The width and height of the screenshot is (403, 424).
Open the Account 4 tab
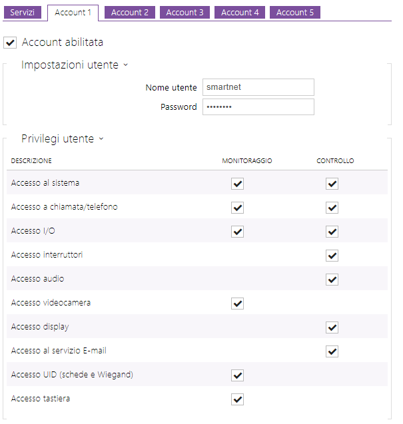pos(240,13)
